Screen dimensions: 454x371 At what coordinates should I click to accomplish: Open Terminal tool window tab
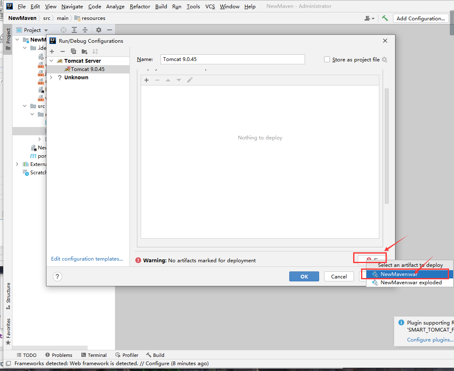[x=94, y=355]
